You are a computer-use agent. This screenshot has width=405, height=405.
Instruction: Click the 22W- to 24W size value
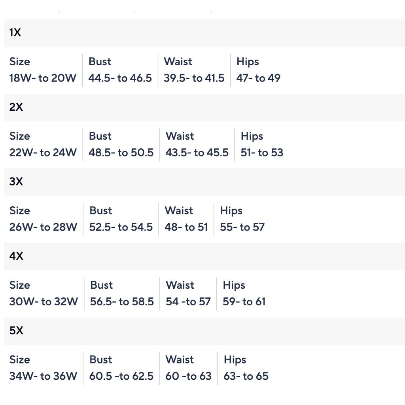click(43, 152)
